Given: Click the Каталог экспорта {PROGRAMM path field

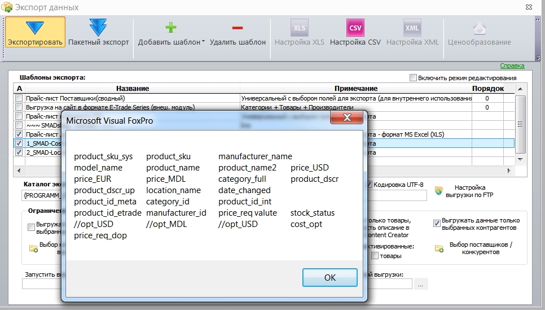Looking at the screenshot, I should coord(41,195).
